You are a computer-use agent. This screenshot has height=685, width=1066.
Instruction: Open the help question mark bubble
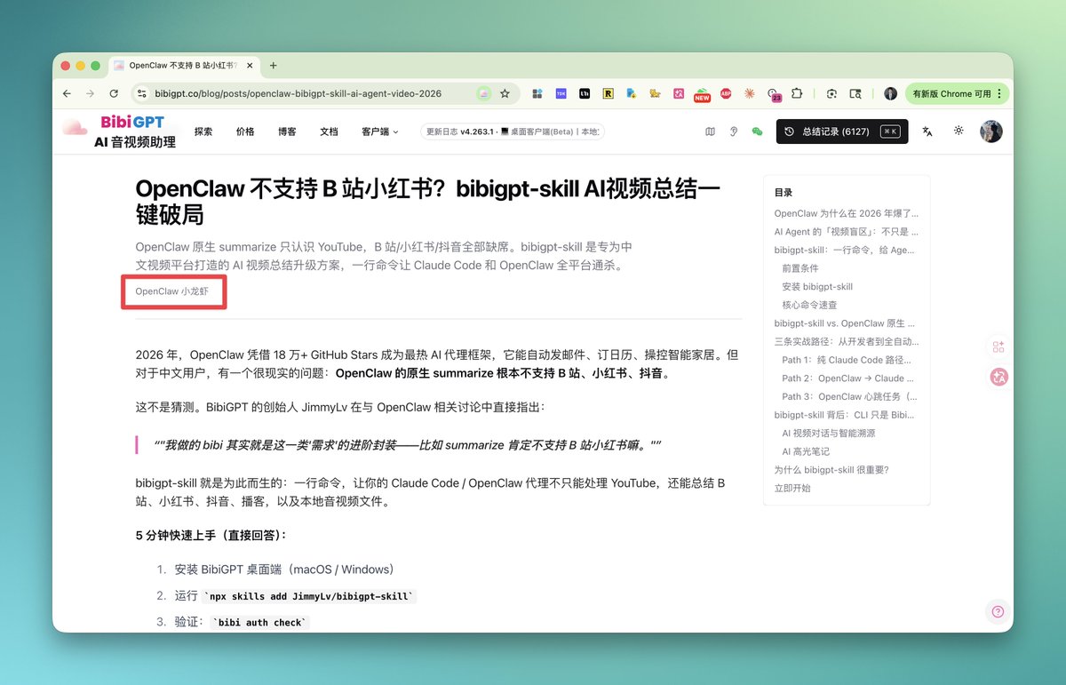(998, 611)
